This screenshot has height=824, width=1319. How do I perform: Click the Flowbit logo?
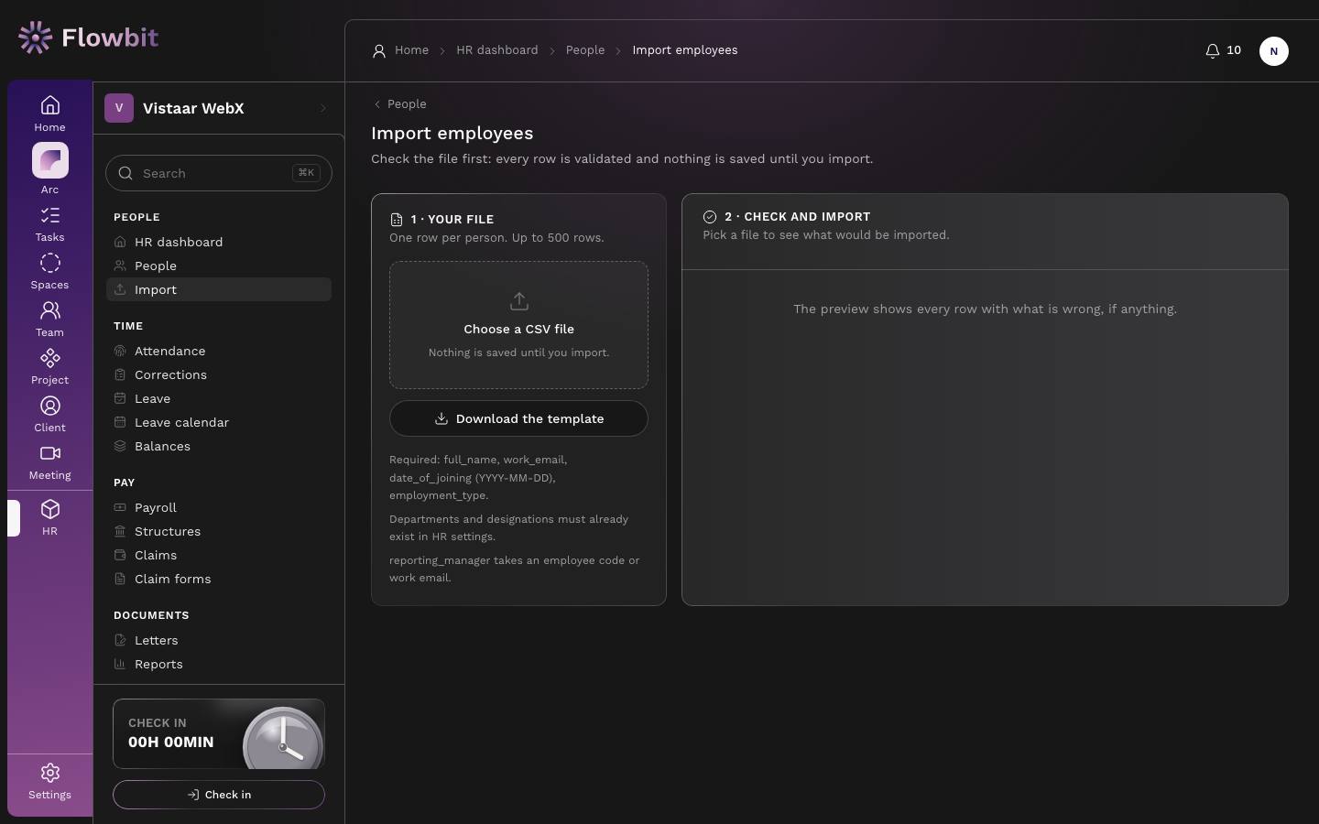tap(88, 38)
